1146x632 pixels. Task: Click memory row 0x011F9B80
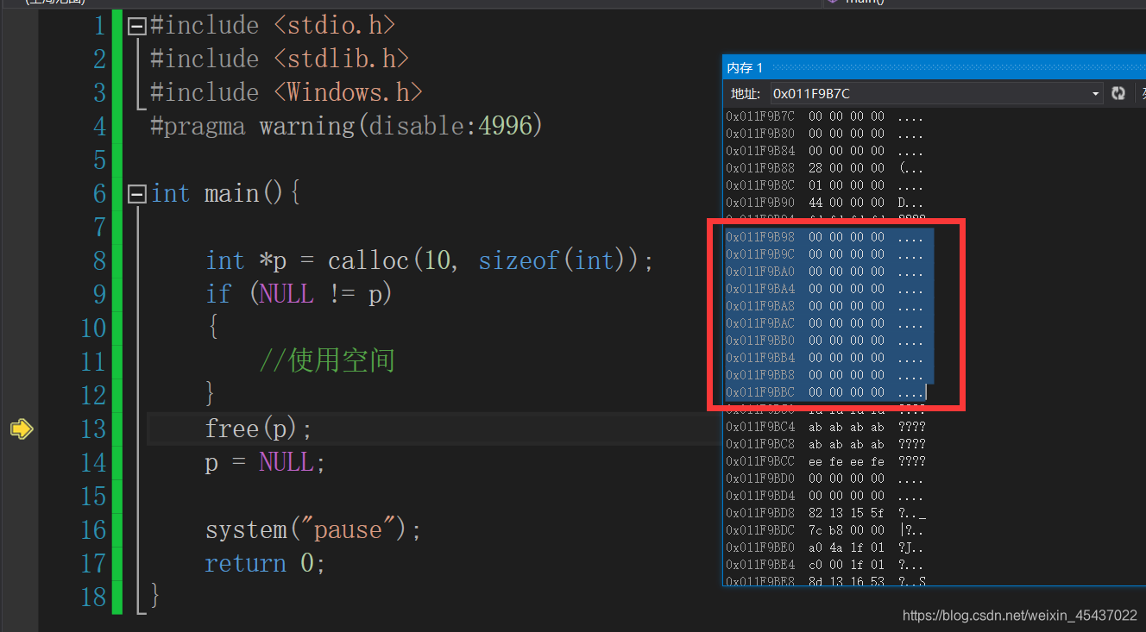tap(824, 134)
